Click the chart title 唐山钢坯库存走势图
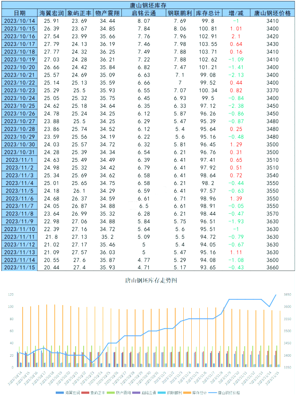This screenshot has width=298, height=402. pyautogui.click(x=151, y=280)
